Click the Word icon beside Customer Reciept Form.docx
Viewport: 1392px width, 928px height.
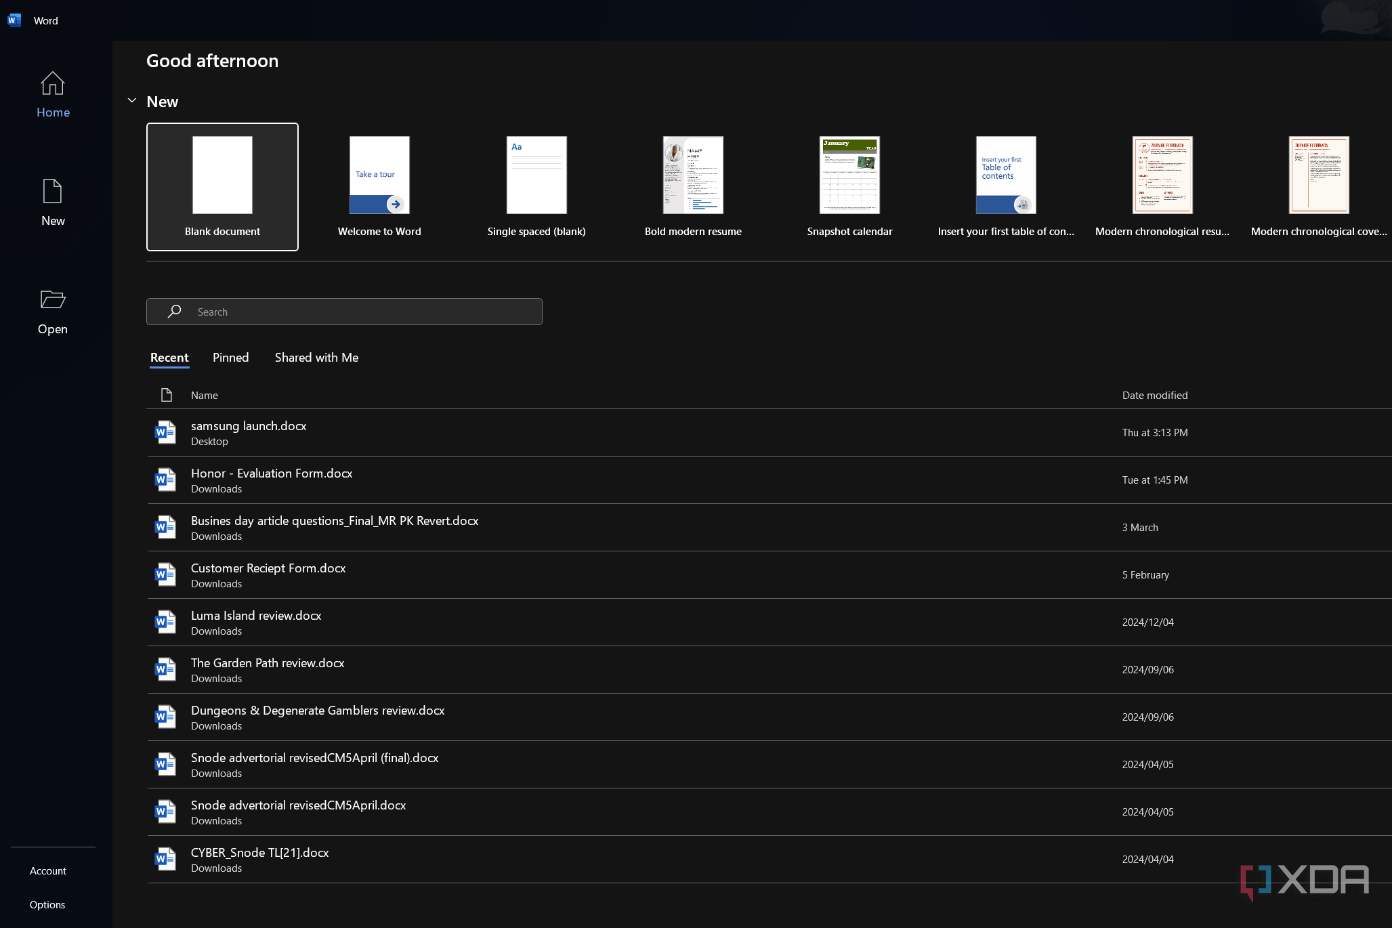[x=165, y=574]
